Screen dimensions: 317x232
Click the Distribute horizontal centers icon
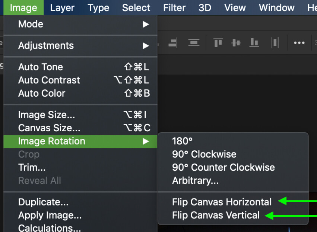click(275, 42)
